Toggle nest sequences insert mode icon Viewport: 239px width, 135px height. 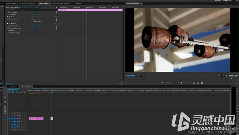(9, 92)
